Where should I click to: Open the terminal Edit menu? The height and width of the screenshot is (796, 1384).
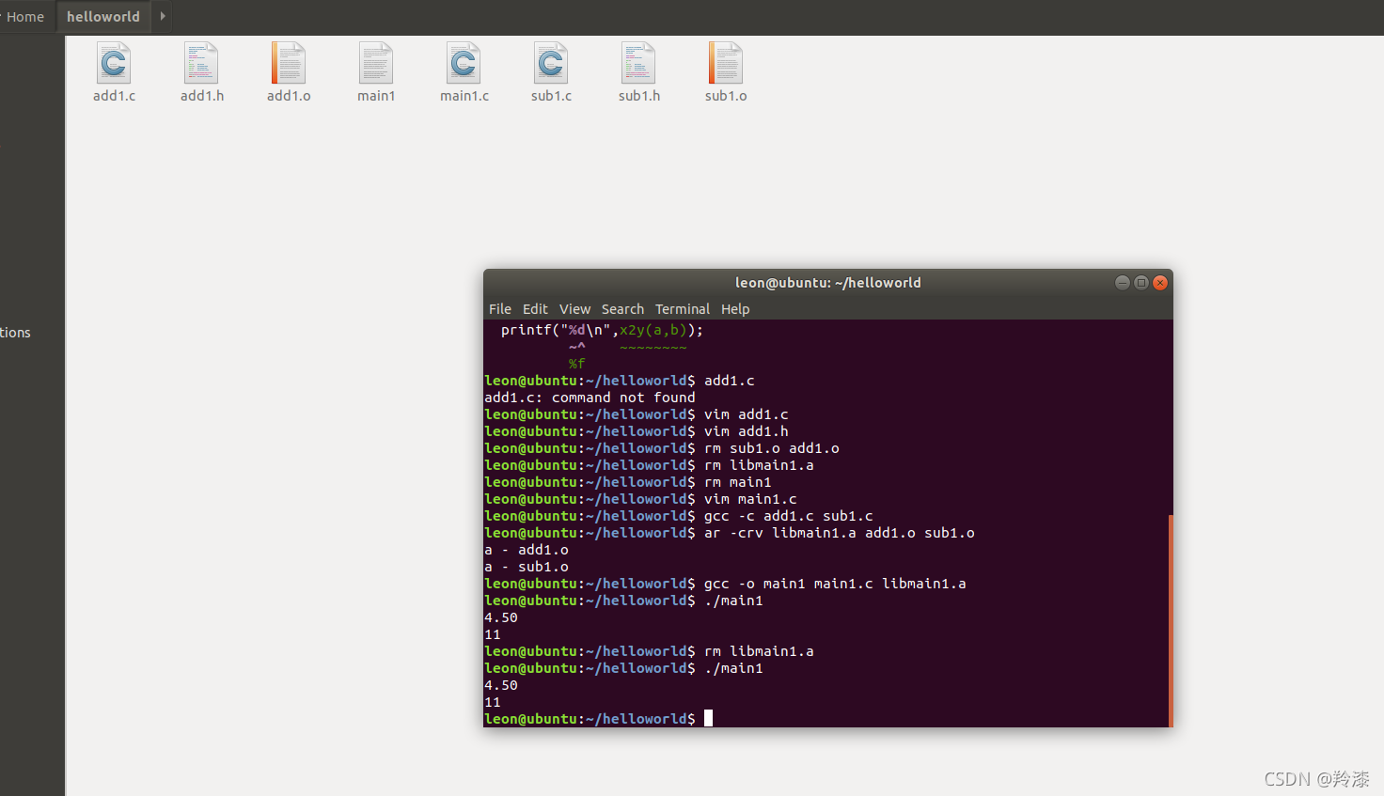coord(535,309)
